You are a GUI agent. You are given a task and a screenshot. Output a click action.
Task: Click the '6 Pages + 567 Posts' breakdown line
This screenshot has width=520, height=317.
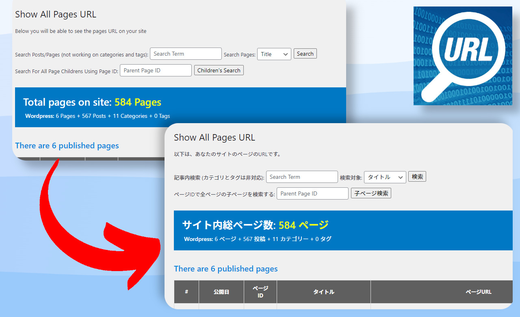[x=97, y=116]
